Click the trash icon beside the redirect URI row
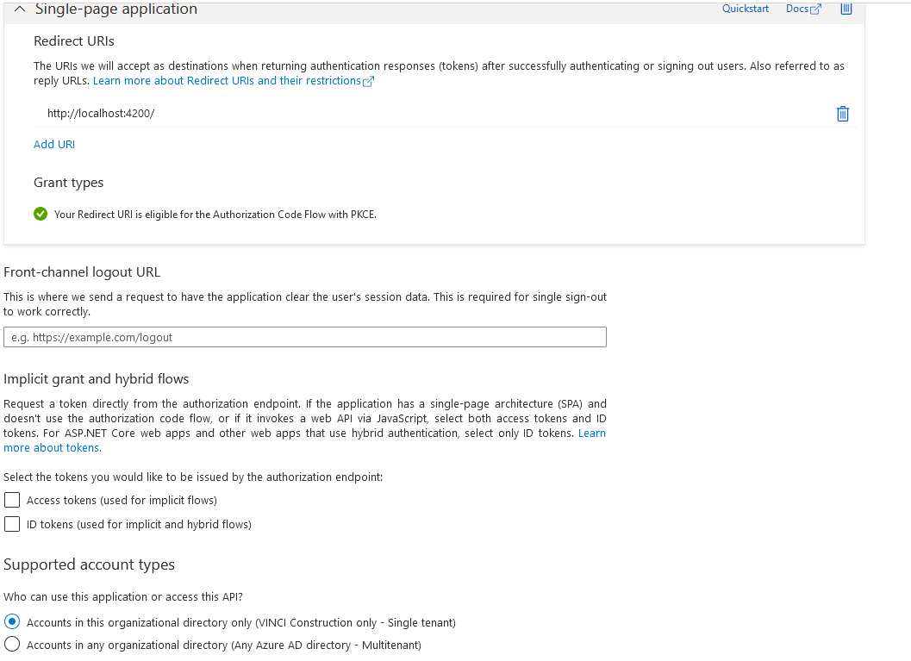The height and width of the screenshot is (661, 911). tap(842, 113)
